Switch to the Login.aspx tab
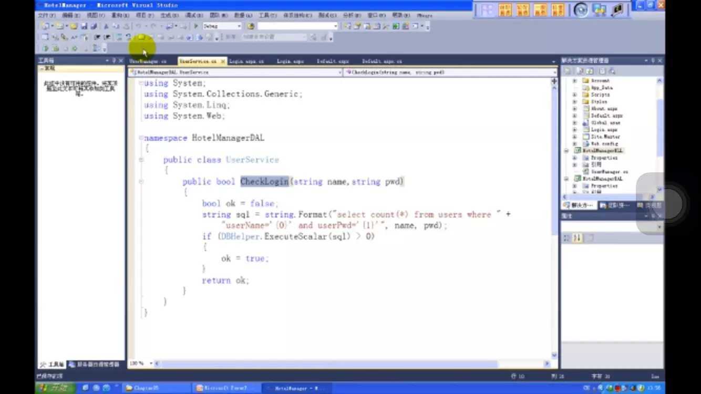Screen dimensions: 701x394 (291, 61)
